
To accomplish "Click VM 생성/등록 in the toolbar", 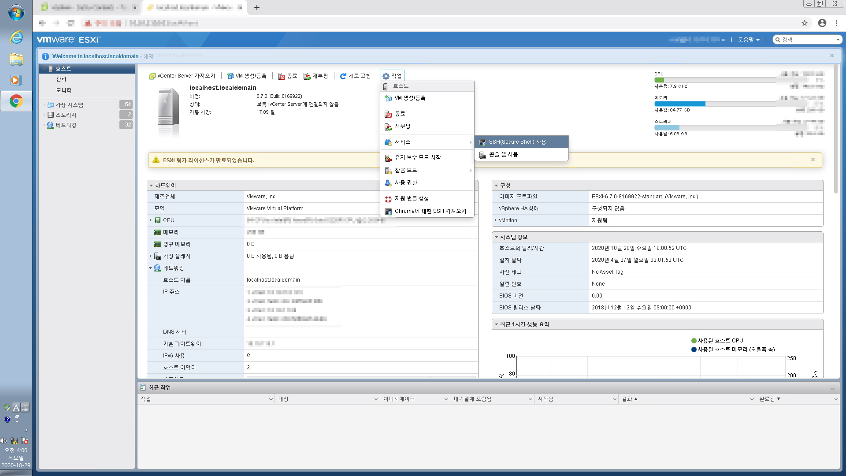I will 246,76.
